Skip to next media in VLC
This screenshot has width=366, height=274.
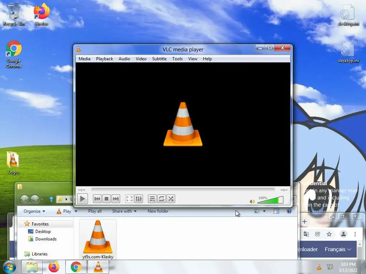[x=116, y=199]
